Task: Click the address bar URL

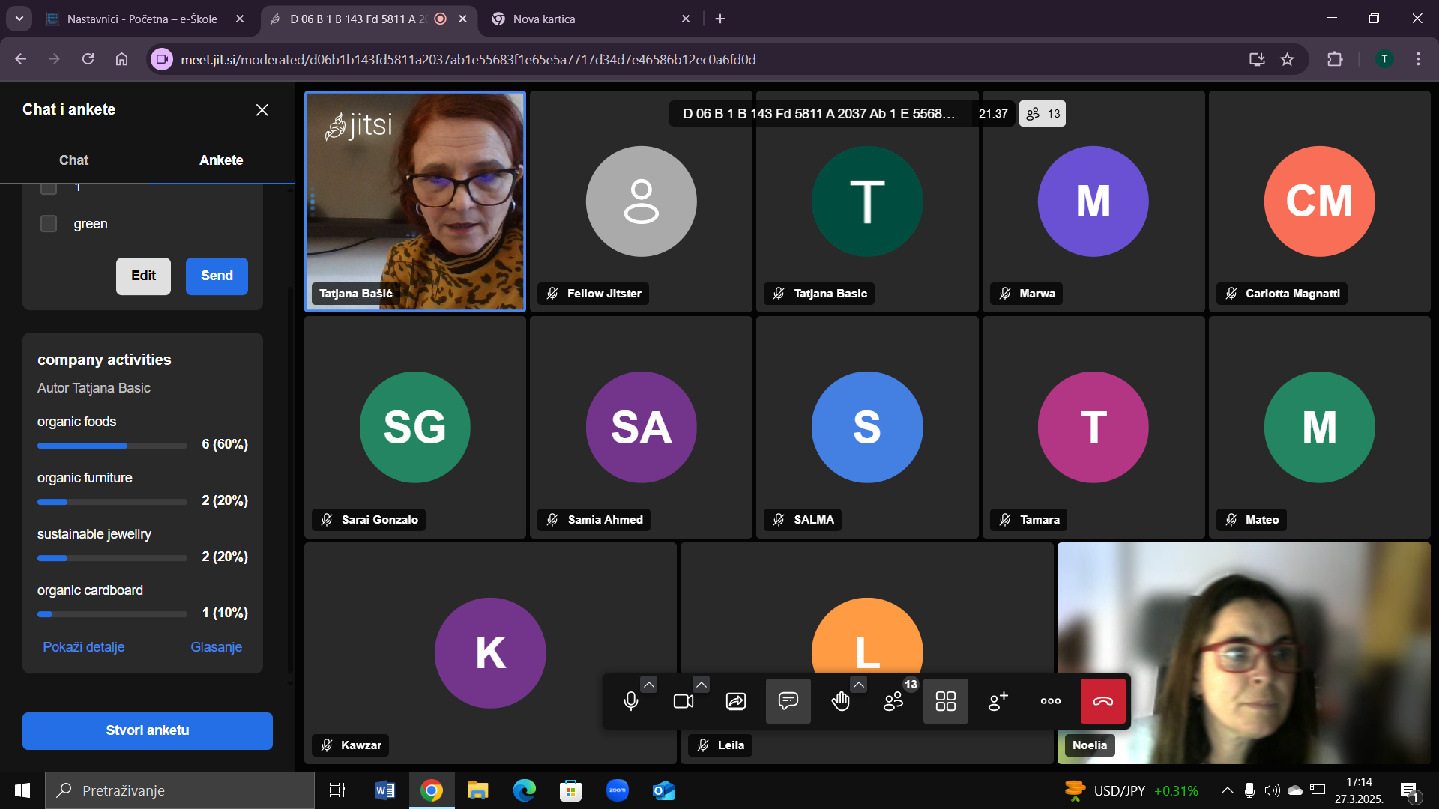Action: click(468, 60)
